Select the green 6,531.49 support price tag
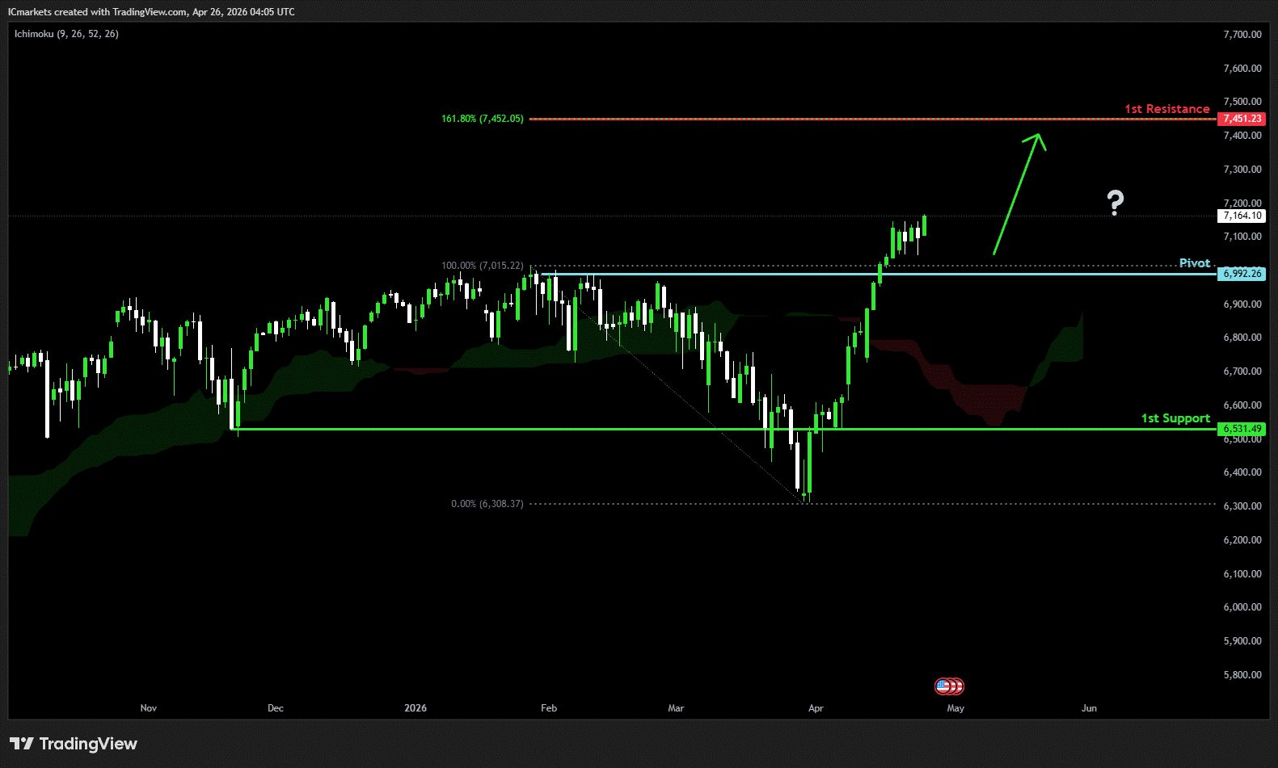Viewport: 1278px width, 768px height. (1242, 429)
